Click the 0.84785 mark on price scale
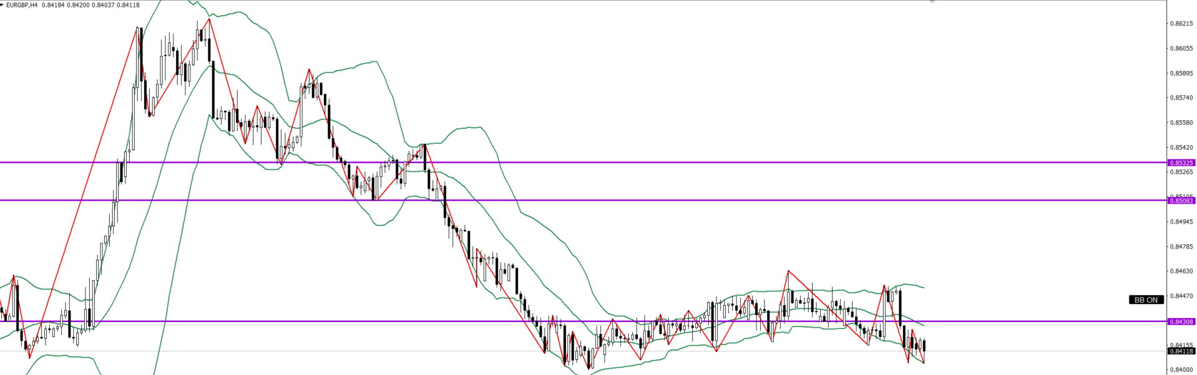 pos(1180,247)
